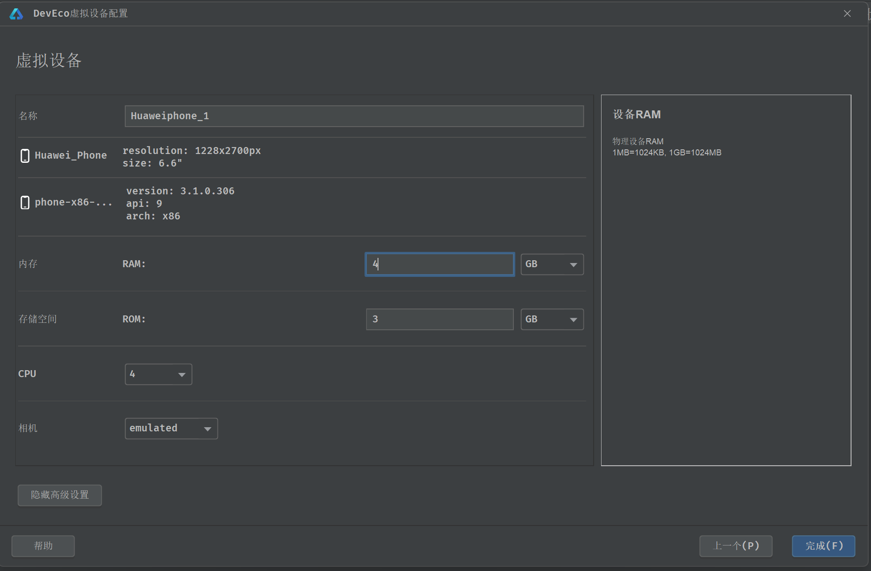
Task: Select the phone-x86-... image label
Action: click(73, 202)
